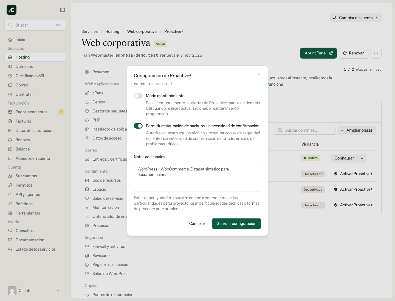Viewport: 395px width, 301px height.
Task: Click the Hosting breadcrumb link
Action: tap(112, 31)
